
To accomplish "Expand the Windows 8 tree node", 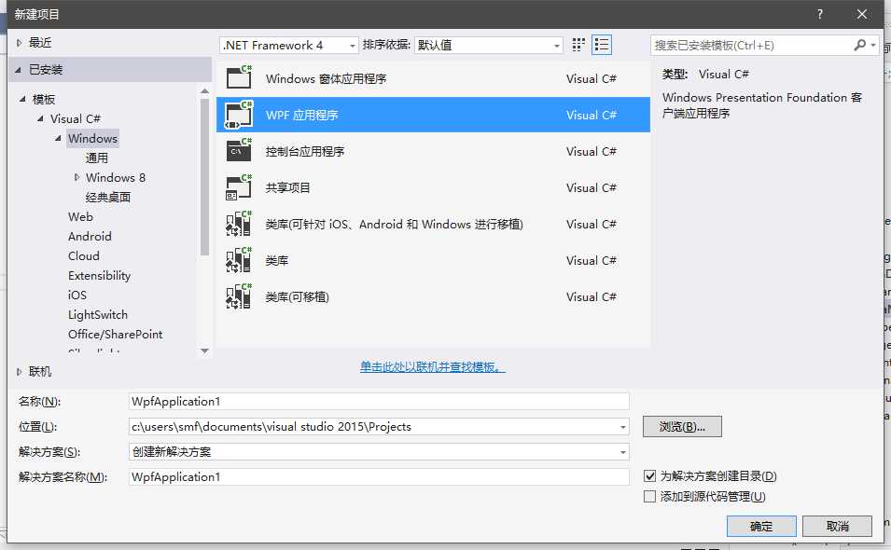I will (77, 178).
